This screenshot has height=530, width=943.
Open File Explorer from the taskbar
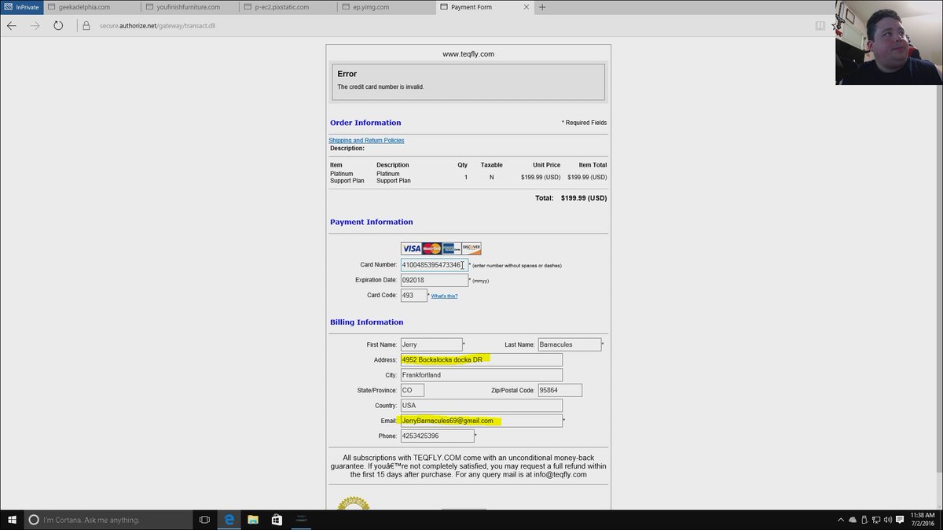(x=253, y=520)
